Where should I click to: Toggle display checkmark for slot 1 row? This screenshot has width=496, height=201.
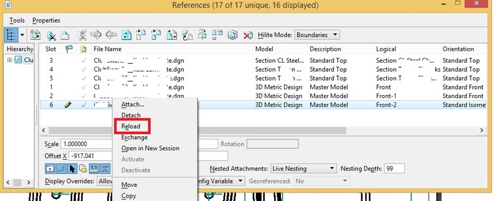pyautogui.click(x=83, y=87)
